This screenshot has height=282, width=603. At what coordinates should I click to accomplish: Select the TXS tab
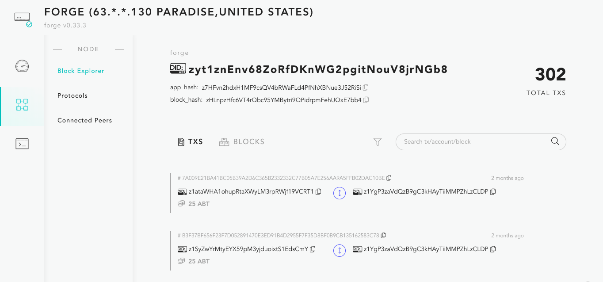(x=190, y=142)
